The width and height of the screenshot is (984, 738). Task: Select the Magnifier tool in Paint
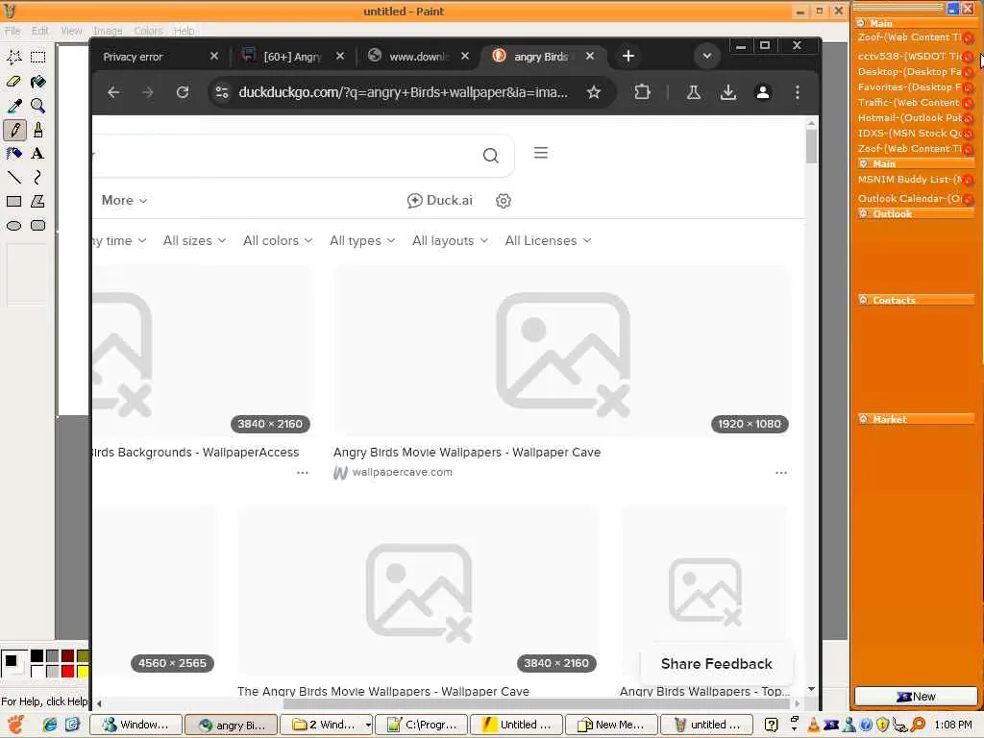point(37,106)
